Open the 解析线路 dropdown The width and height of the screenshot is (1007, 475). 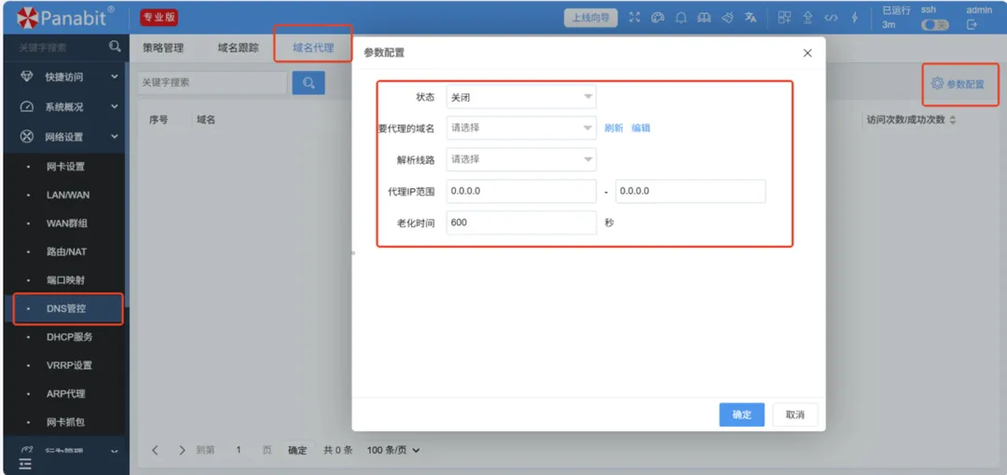[x=520, y=159]
